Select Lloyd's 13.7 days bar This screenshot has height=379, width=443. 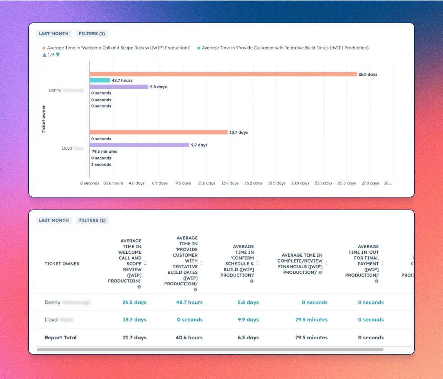[159, 132]
